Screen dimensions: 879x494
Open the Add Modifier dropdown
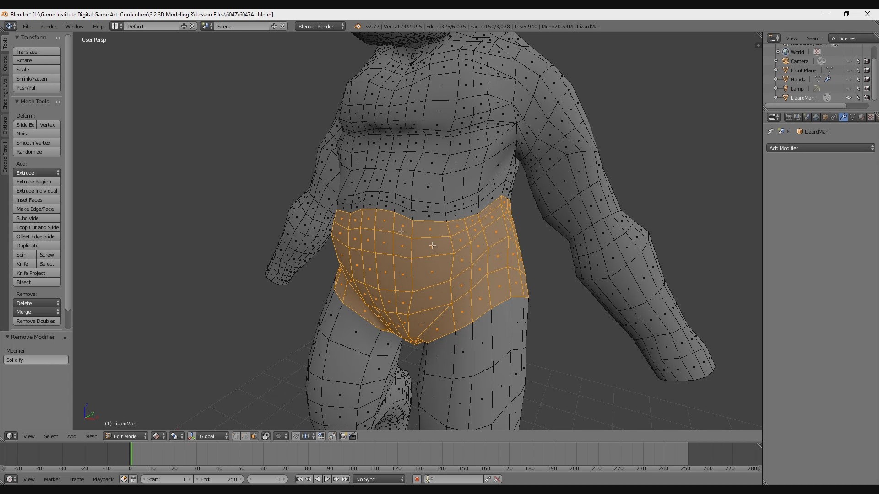tap(821, 148)
